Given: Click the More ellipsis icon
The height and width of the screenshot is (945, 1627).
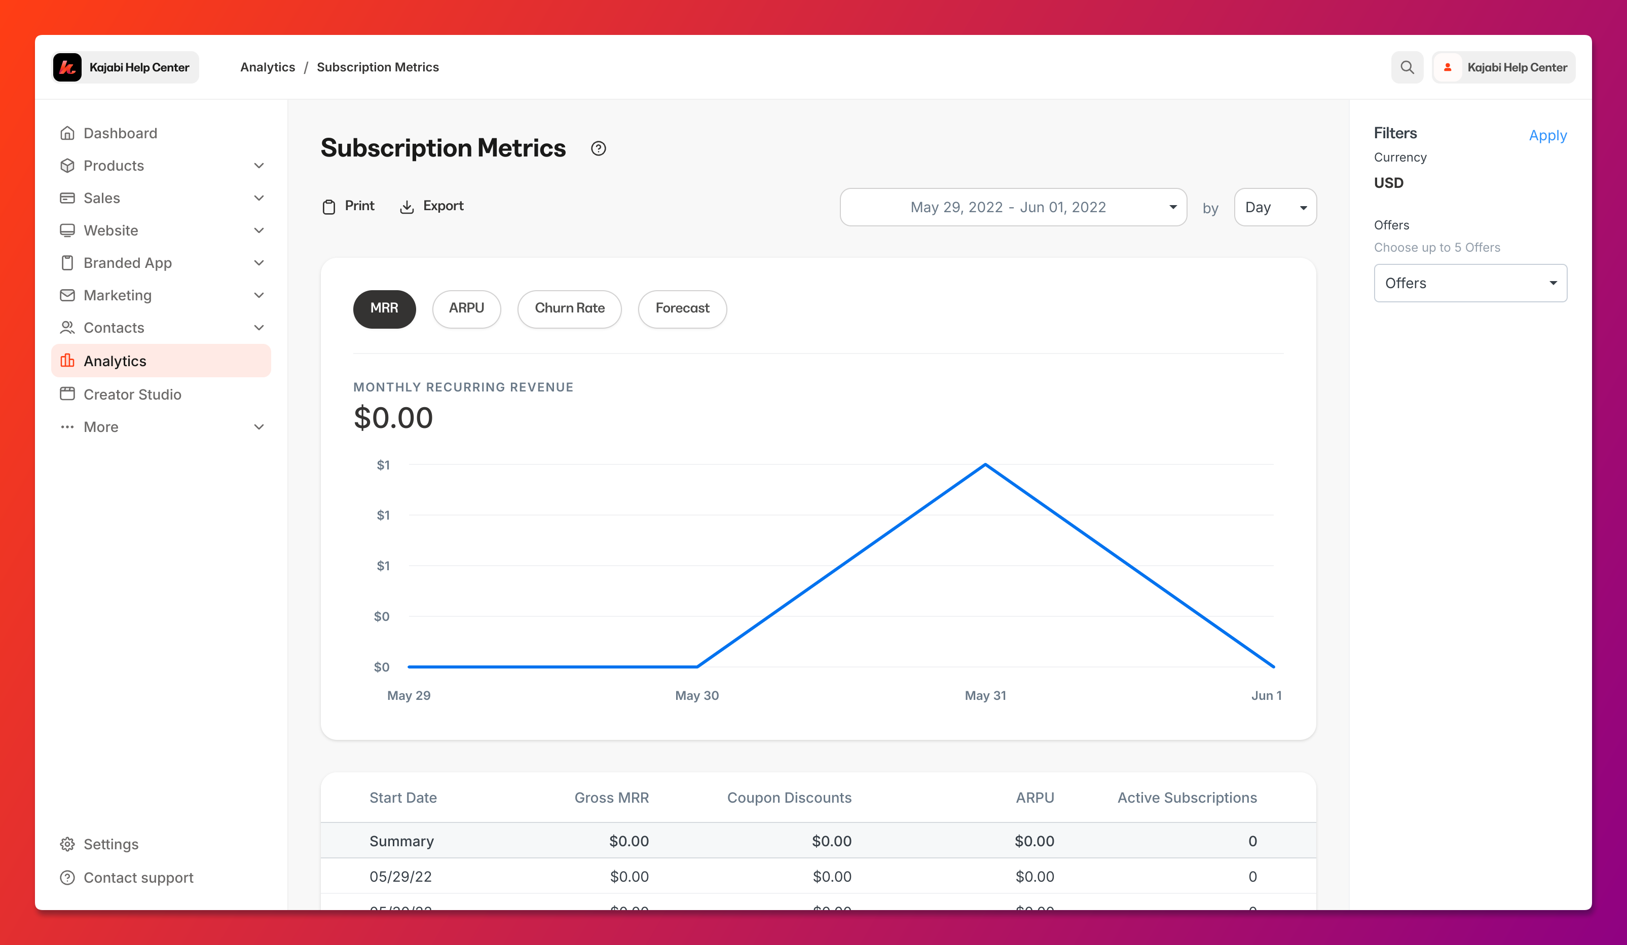Looking at the screenshot, I should tap(67, 427).
